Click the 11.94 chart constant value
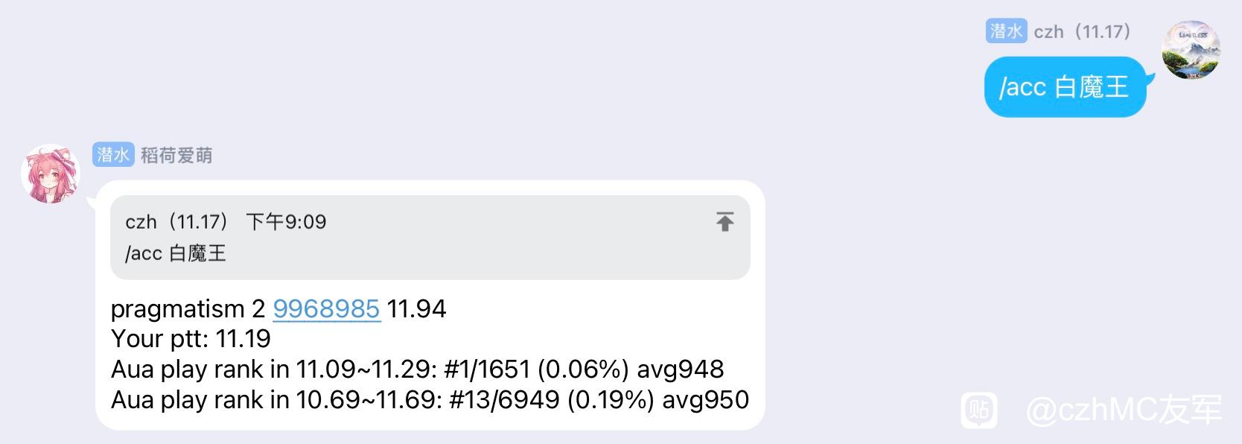Screen dimensions: 1242x444 (416, 308)
